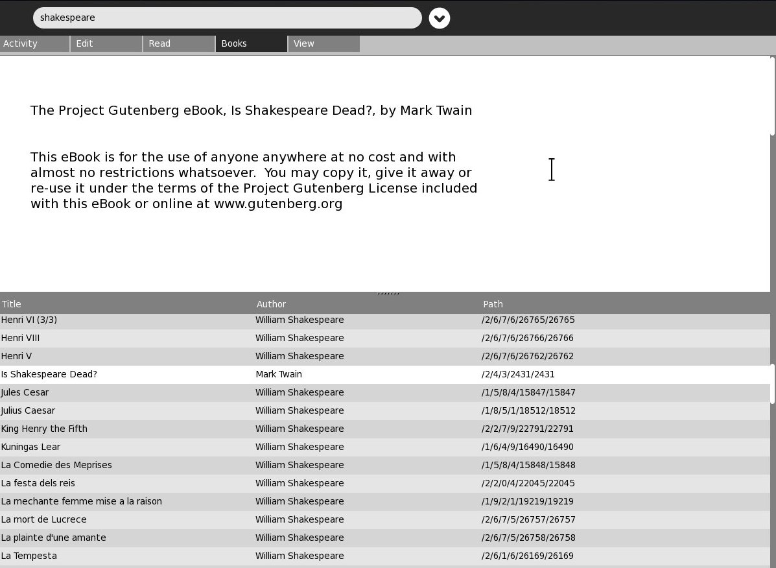This screenshot has height=568, width=776.
Task: Select the Is Shakespeare Dead? row
Action: (49, 374)
